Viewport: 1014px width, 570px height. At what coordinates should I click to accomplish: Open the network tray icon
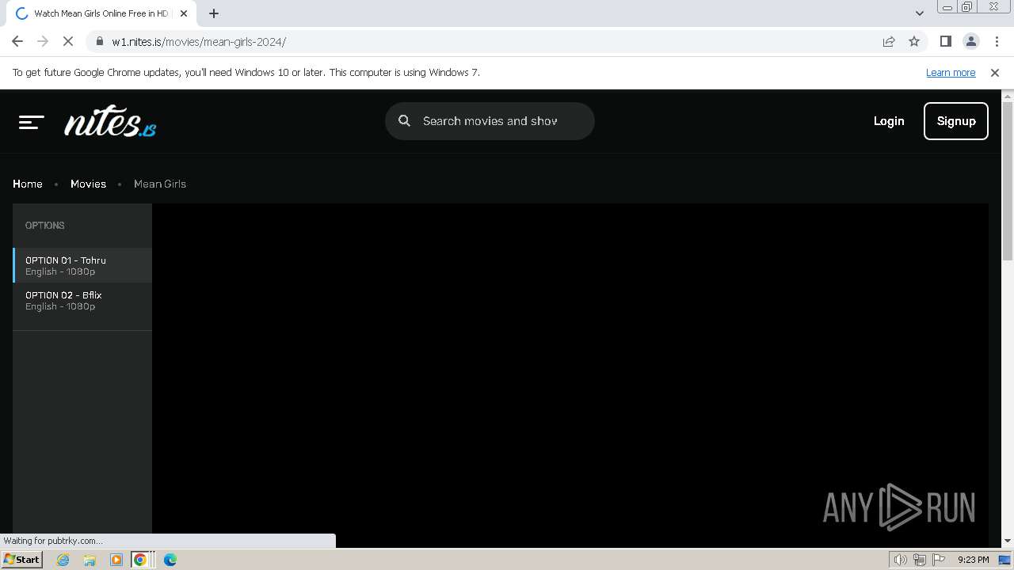pyautogui.click(x=920, y=560)
